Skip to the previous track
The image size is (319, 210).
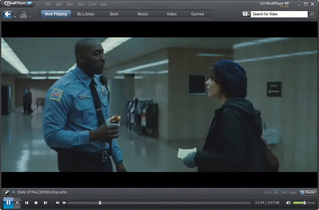pos(27,203)
